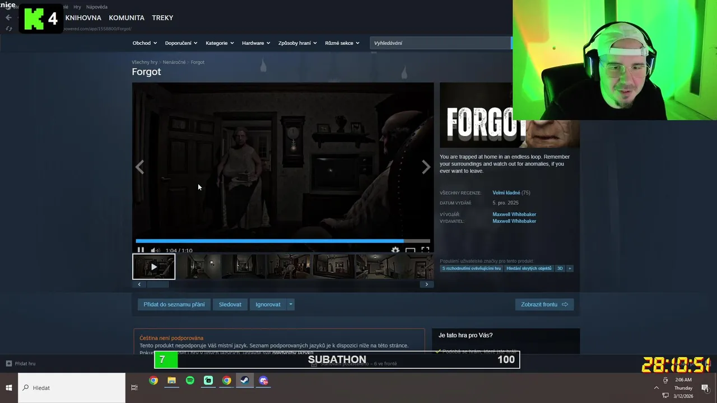
Task: Pause the Forgot trailer video
Action: [141, 250]
